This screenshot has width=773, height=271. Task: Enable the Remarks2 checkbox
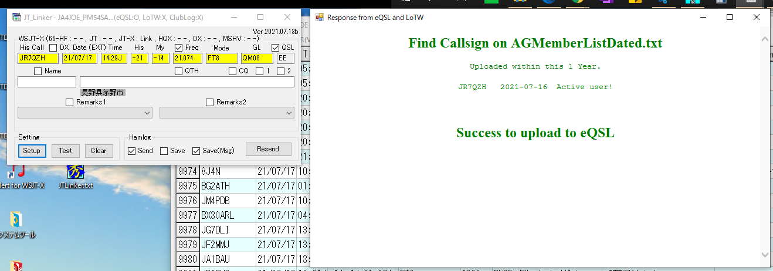click(210, 102)
